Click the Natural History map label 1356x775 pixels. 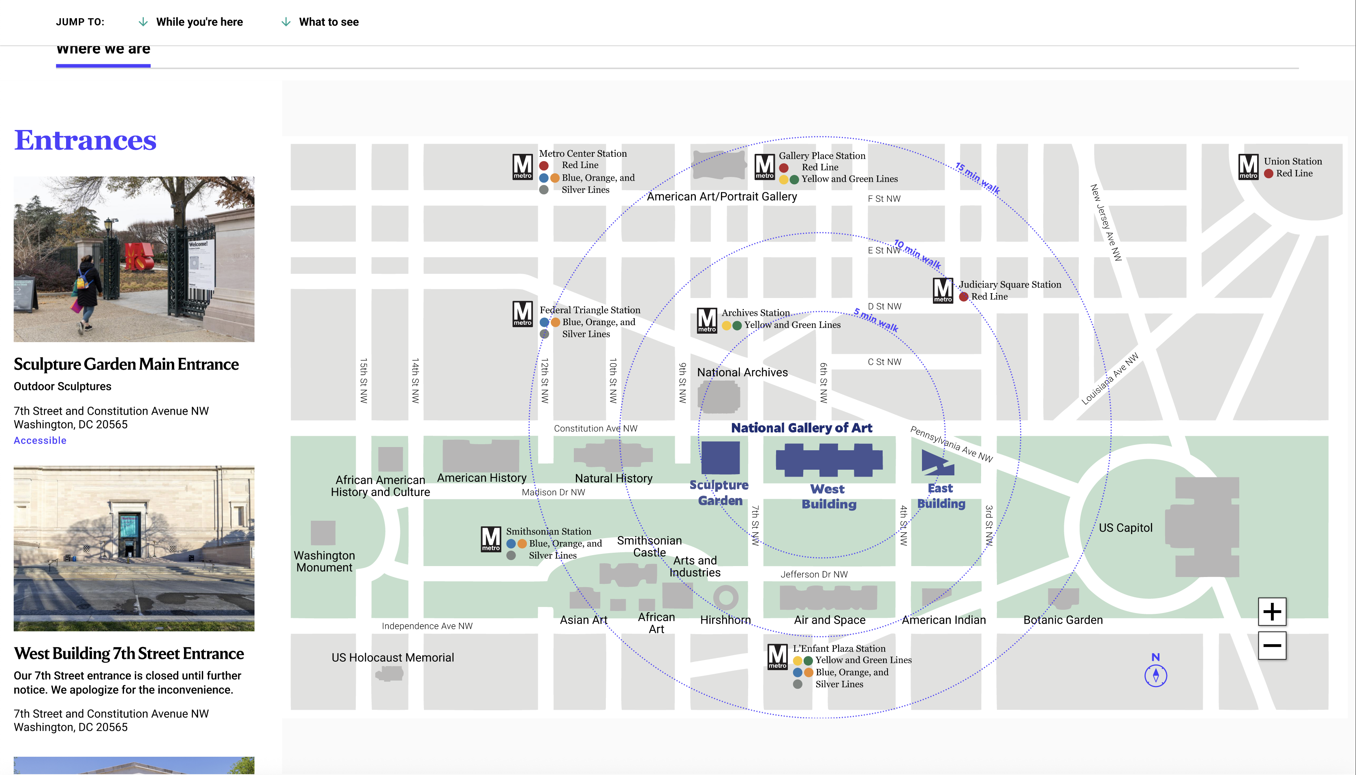(x=614, y=478)
